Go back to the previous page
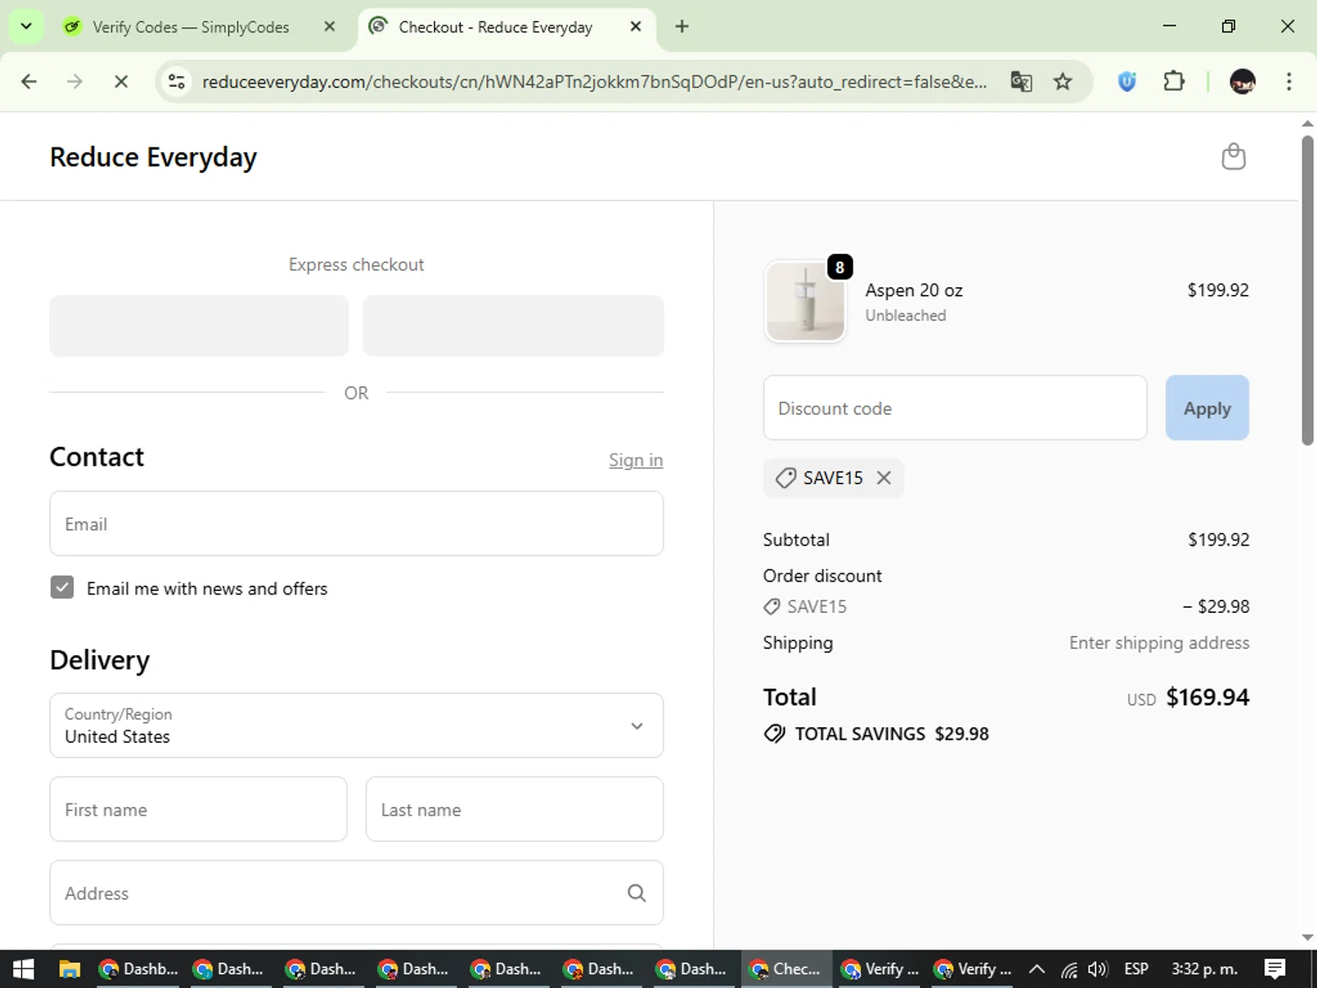The image size is (1317, 988). (x=29, y=82)
